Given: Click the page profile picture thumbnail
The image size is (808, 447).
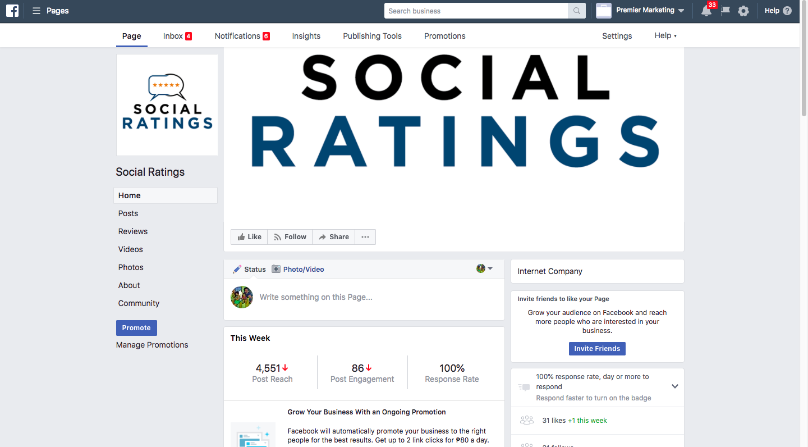Looking at the screenshot, I should [167, 104].
